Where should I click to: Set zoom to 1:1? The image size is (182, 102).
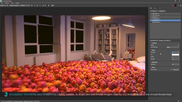[40, 5]
